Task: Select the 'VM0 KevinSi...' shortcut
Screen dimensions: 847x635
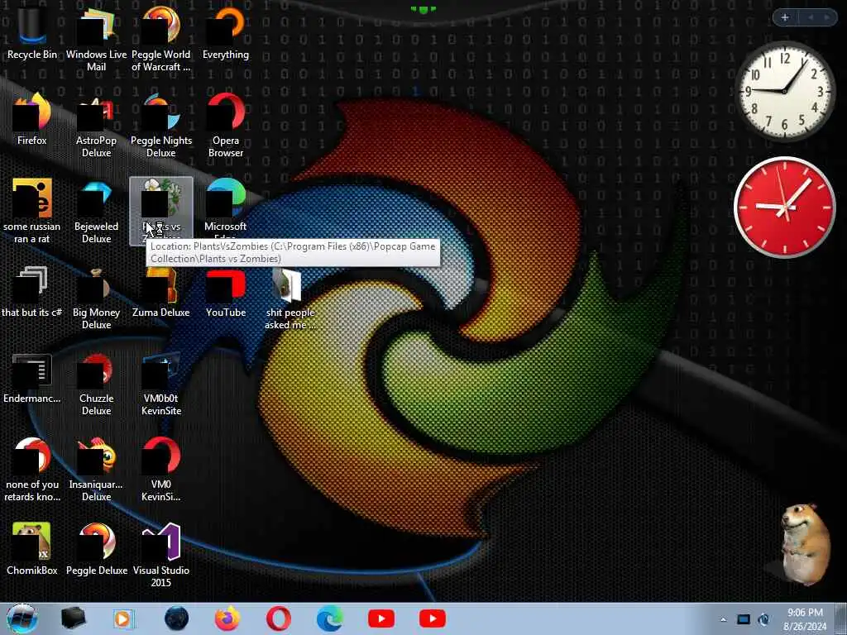Action: [161, 470]
